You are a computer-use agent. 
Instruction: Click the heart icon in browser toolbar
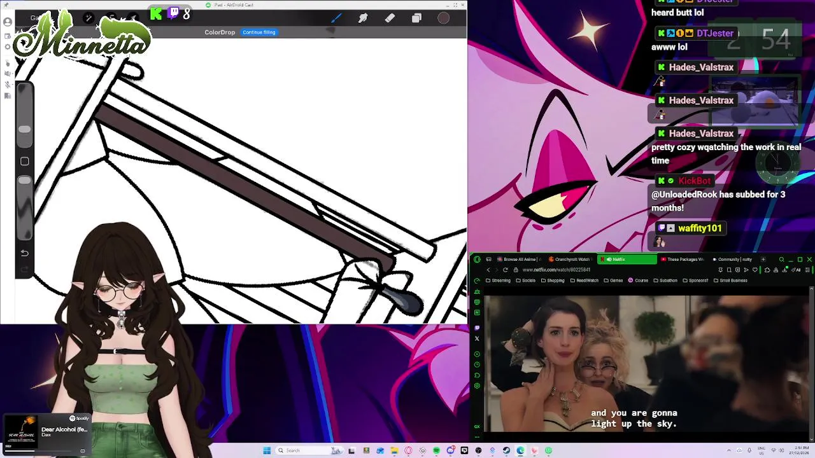(x=755, y=270)
